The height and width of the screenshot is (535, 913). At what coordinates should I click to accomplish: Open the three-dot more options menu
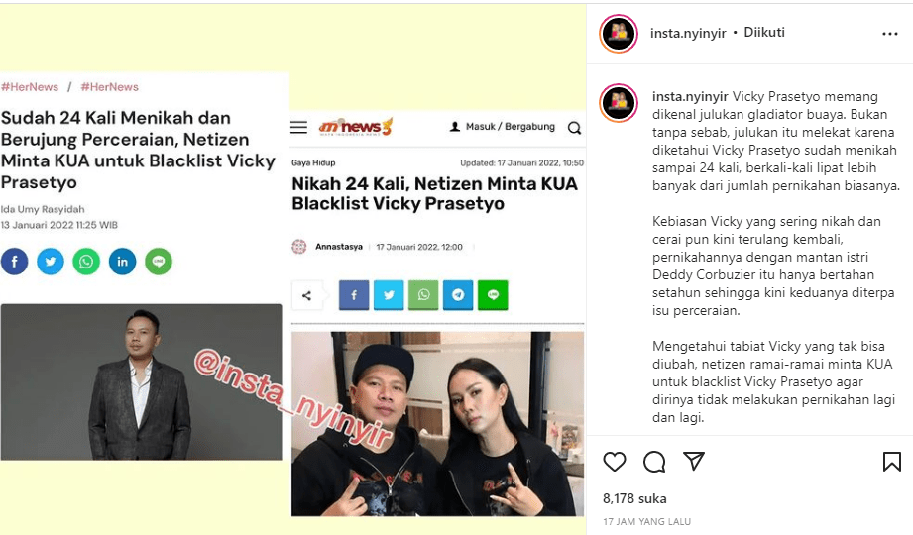pos(890,34)
